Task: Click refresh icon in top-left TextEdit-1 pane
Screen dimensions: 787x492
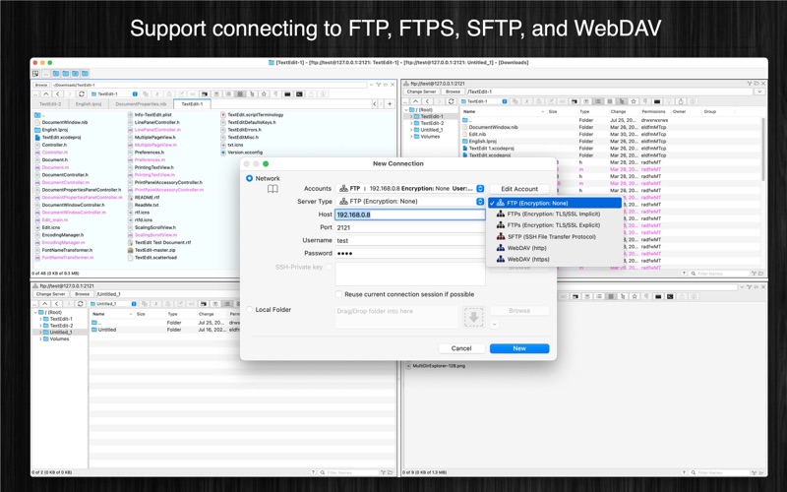Action: coord(82,93)
